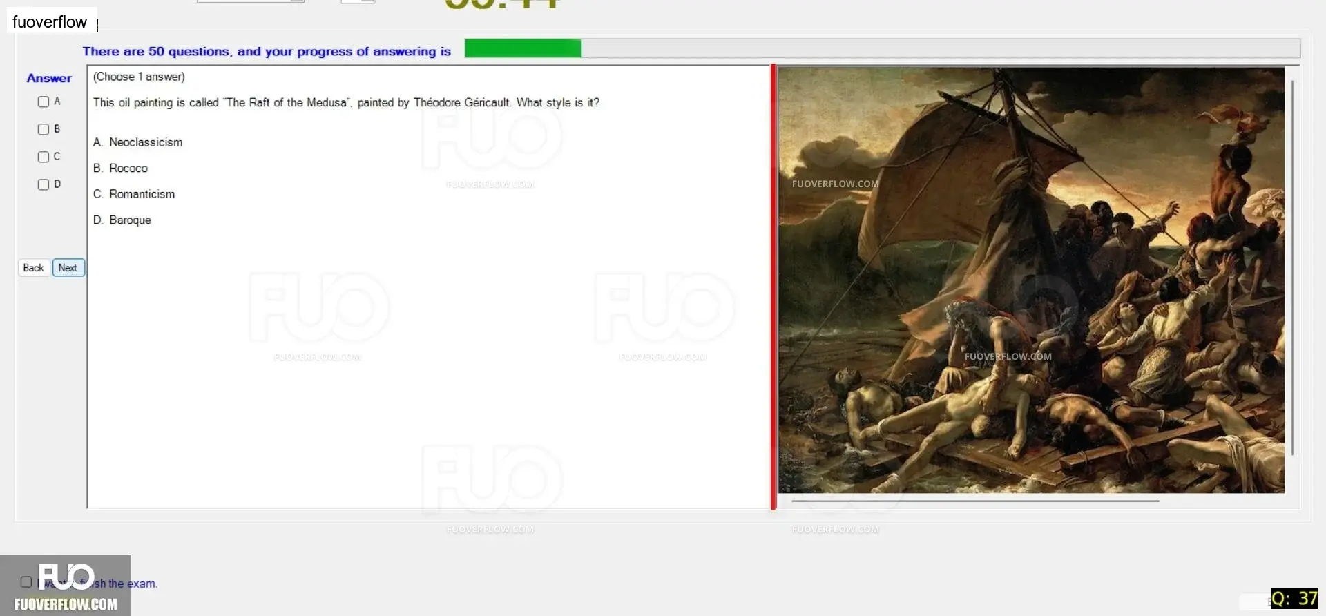1326x616 pixels.
Task: Click the option text 'Baroque'
Action: click(x=130, y=220)
